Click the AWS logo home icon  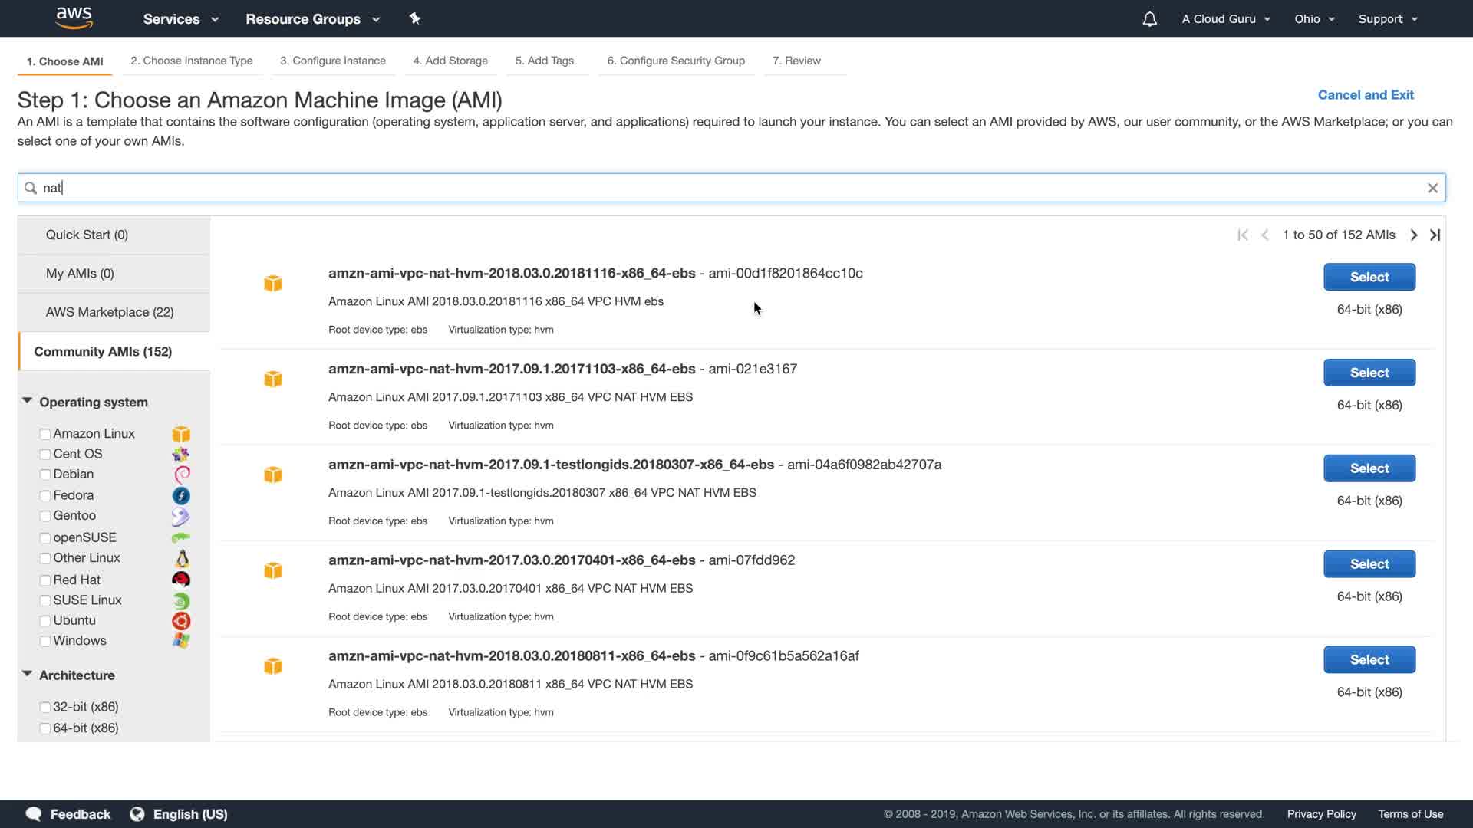(x=74, y=18)
